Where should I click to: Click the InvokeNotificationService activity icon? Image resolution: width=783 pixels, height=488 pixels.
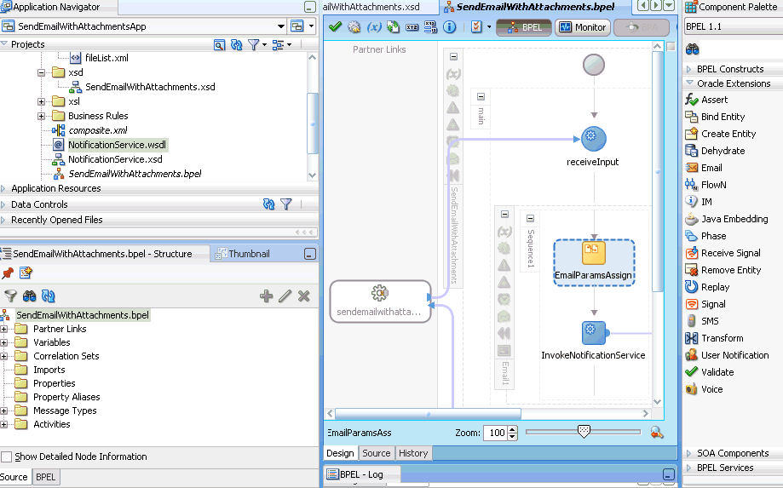593,333
